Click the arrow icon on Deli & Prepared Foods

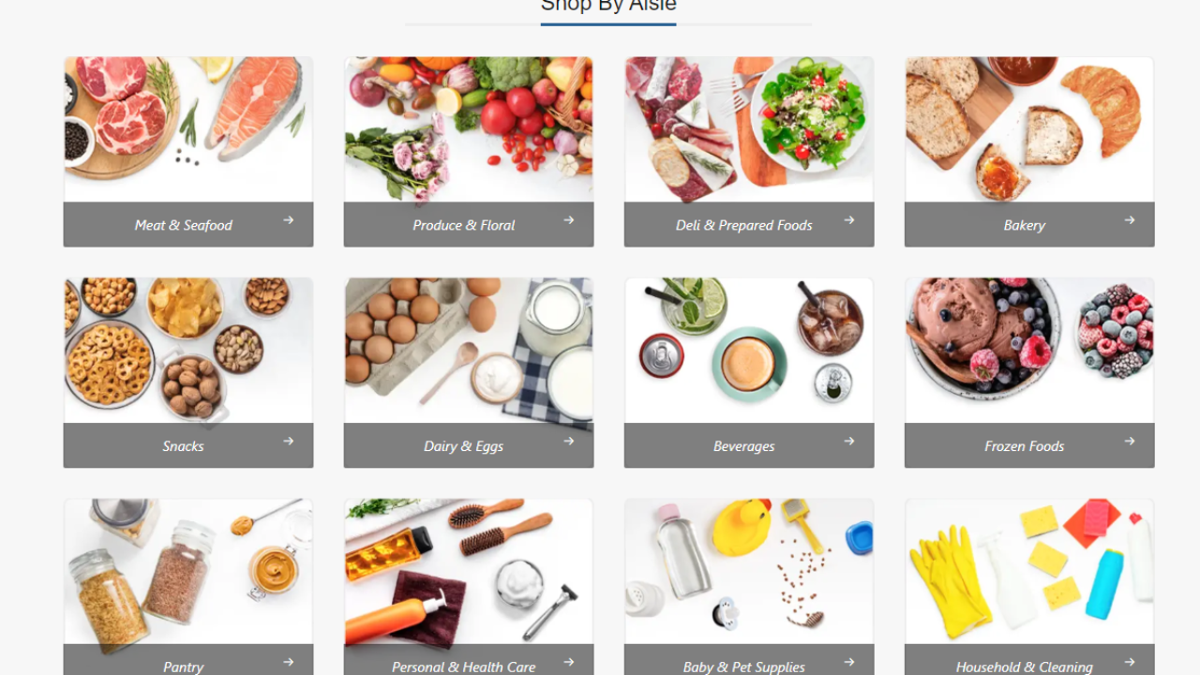[x=849, y=220]
